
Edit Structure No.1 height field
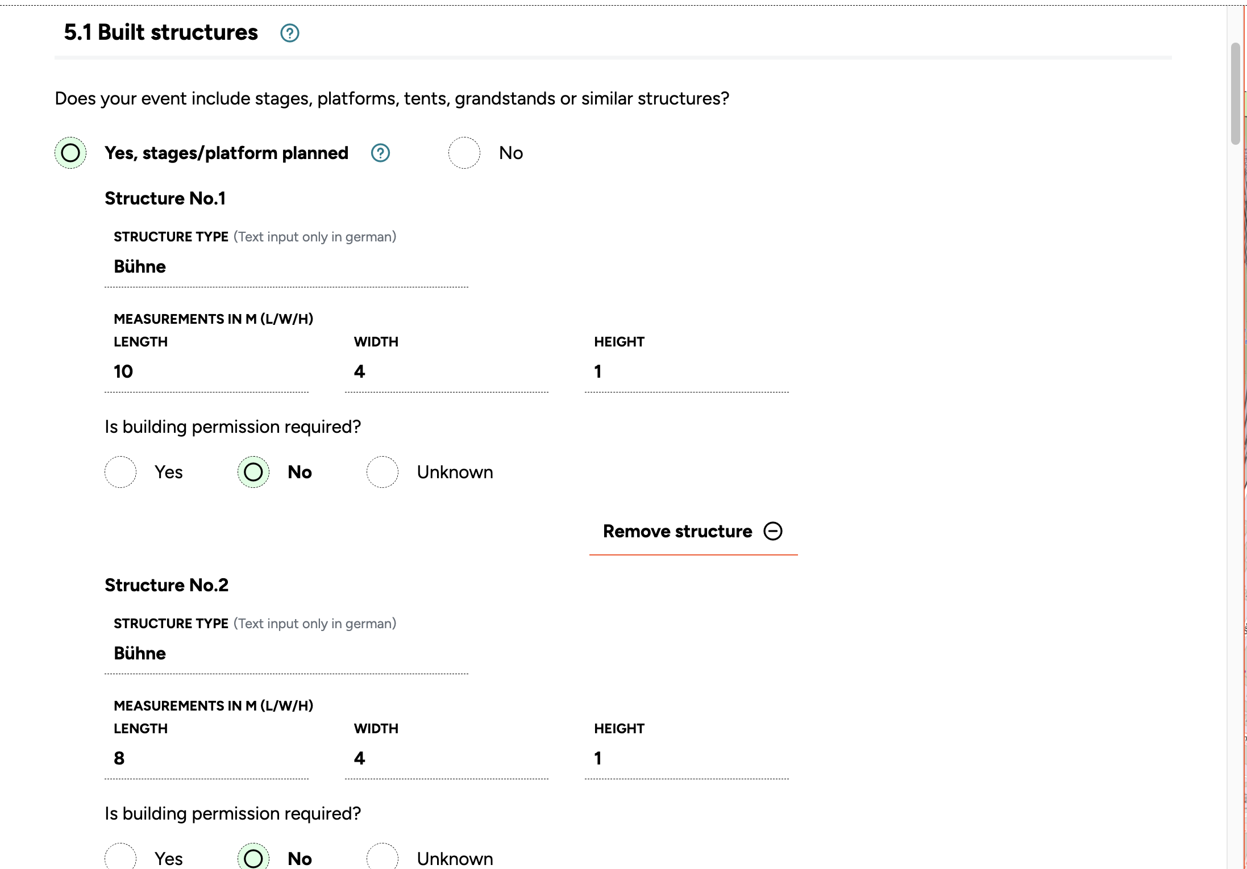point(686,371)
